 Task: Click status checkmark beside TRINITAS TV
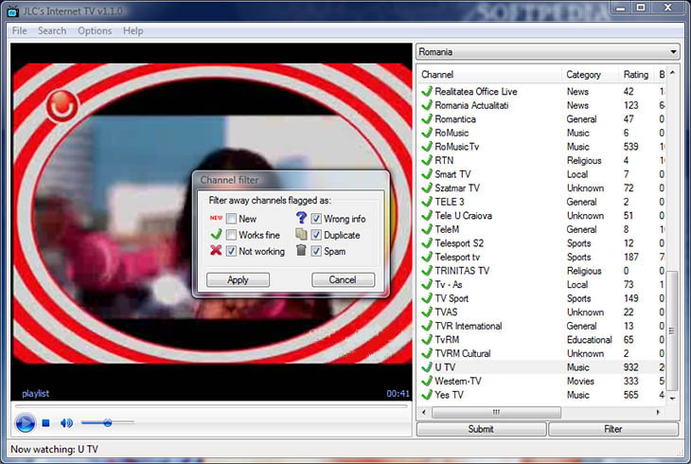click(427, 271)
